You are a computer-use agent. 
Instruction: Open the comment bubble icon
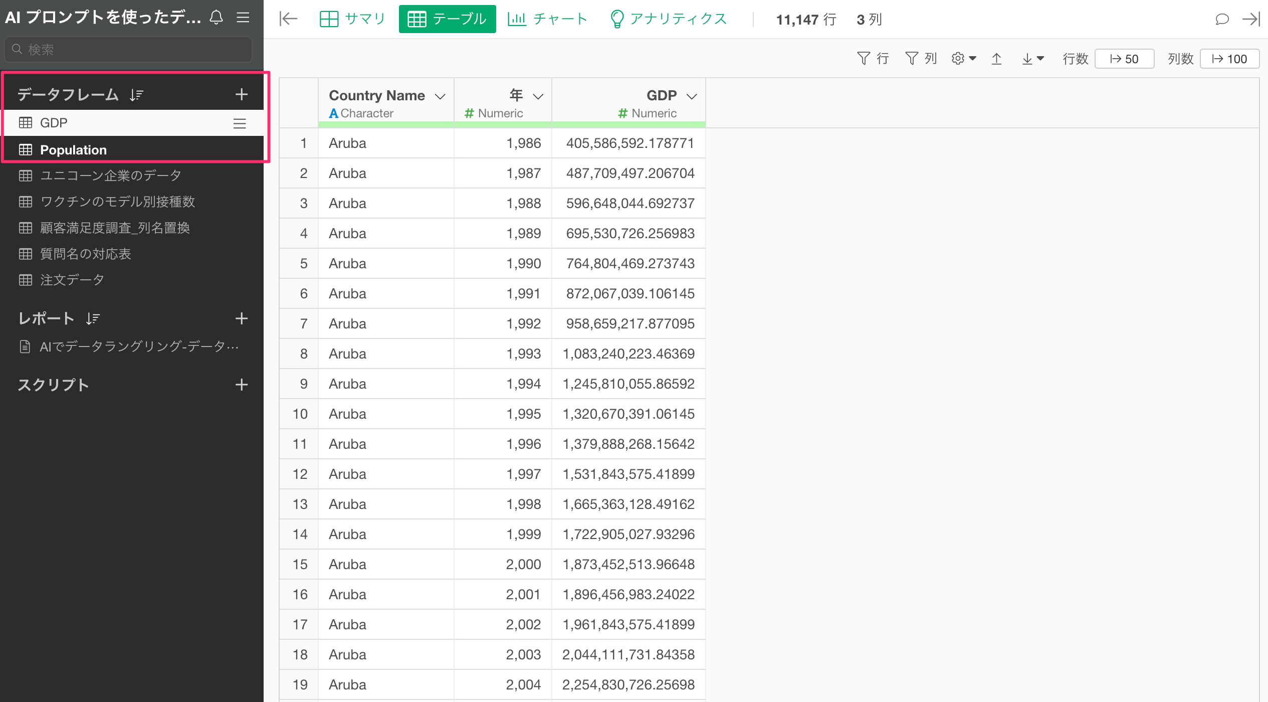pyautogui.click(x=1222, y=19)
